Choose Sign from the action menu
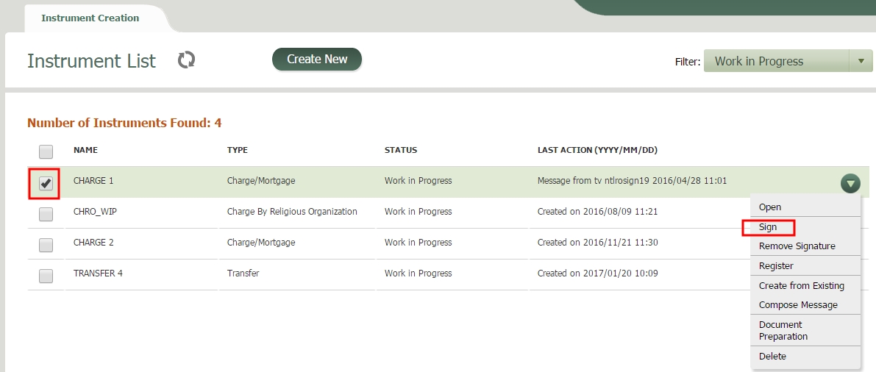This screenshot has width=876, height=372. tap(768, 226)
